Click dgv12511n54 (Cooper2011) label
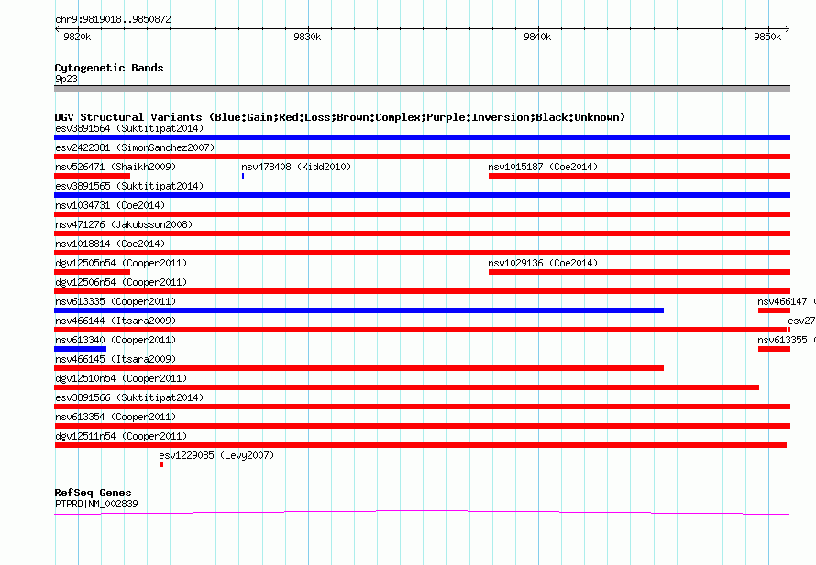 pos(121,436)
